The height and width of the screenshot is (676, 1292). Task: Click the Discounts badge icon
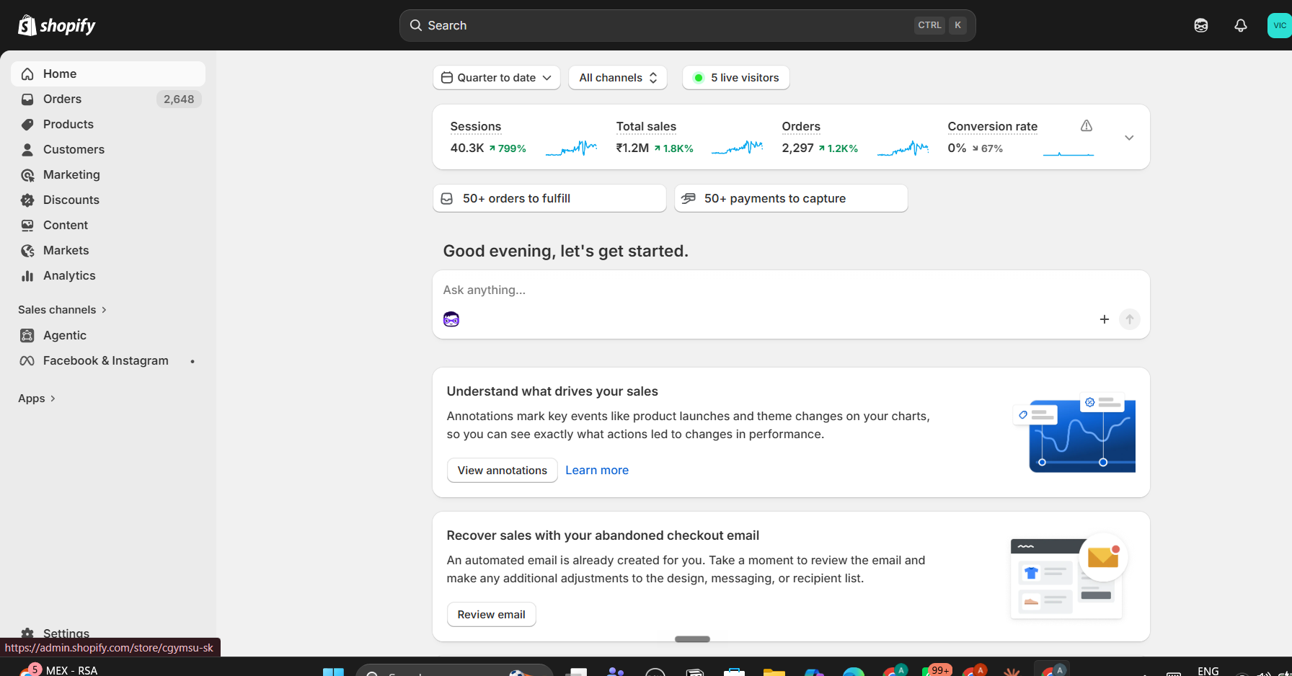[27, 200]
